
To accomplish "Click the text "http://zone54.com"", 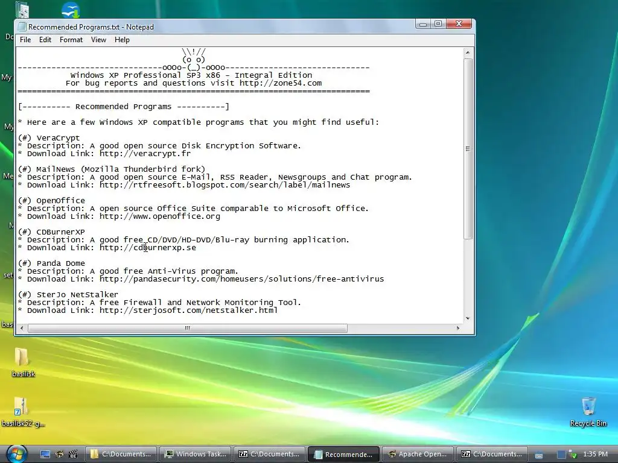I will (281, 83).
